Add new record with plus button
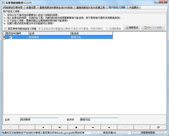 point(76,127)
